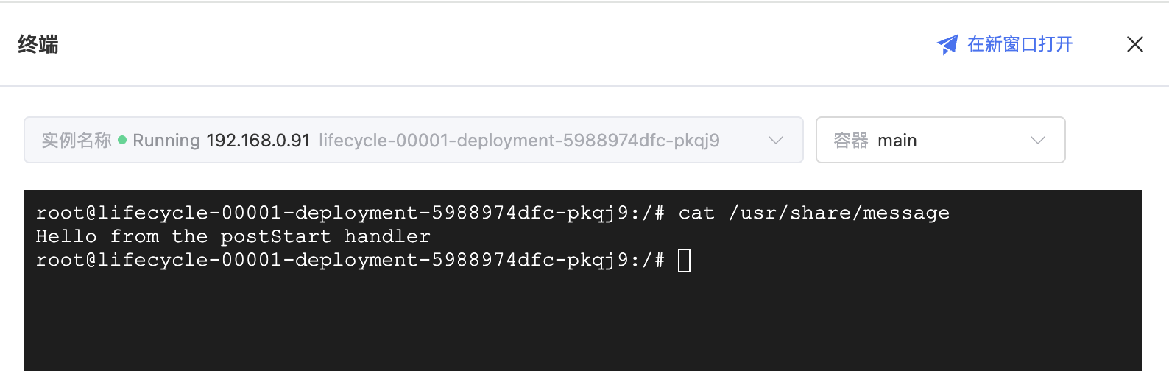Click the first root@lifecycle prompt hostname
The image size is (1169, 371).
point(331,213)
